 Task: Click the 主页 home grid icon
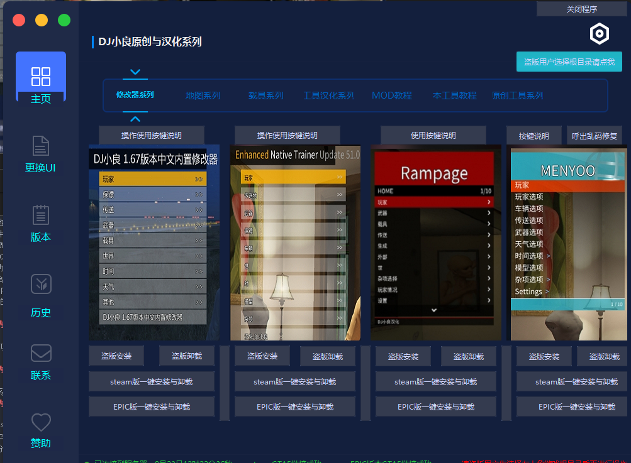click(x=41, y=77)
